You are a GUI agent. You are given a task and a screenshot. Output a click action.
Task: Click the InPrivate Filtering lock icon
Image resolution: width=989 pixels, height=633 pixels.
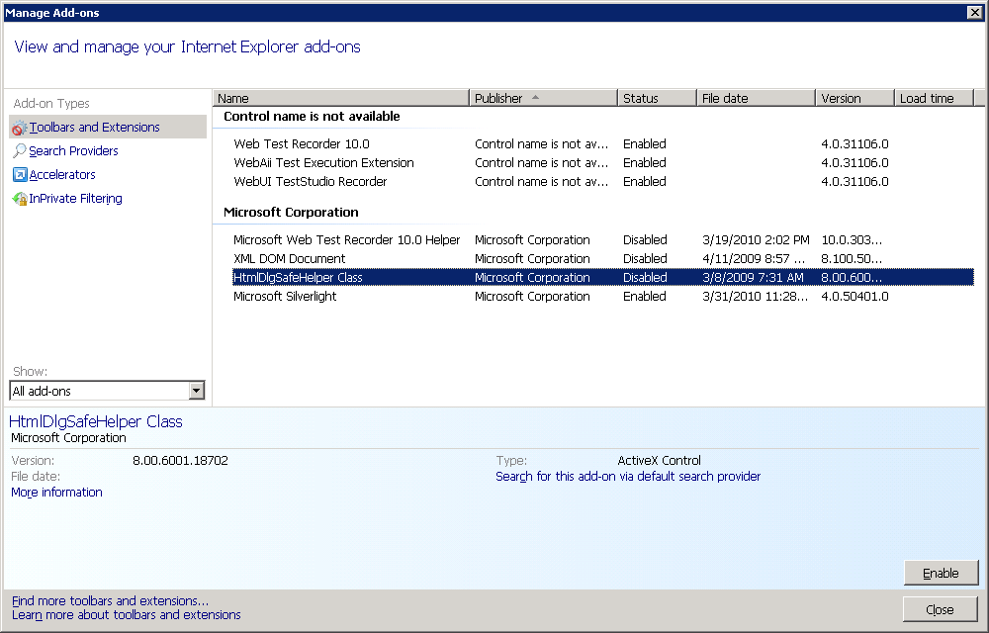[20, 199]
